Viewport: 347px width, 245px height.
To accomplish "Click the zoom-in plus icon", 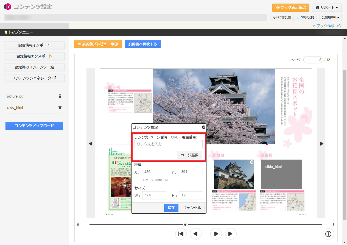I will [328, 234].
